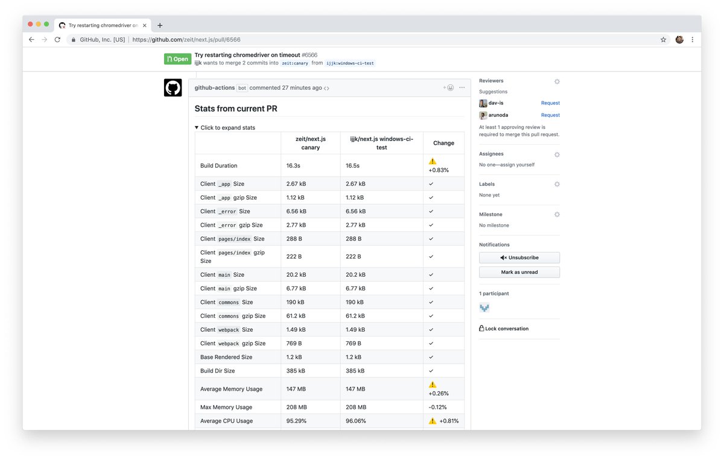Click '-0.12%' change value
The image size is (724, 460).
coord(438,408)
